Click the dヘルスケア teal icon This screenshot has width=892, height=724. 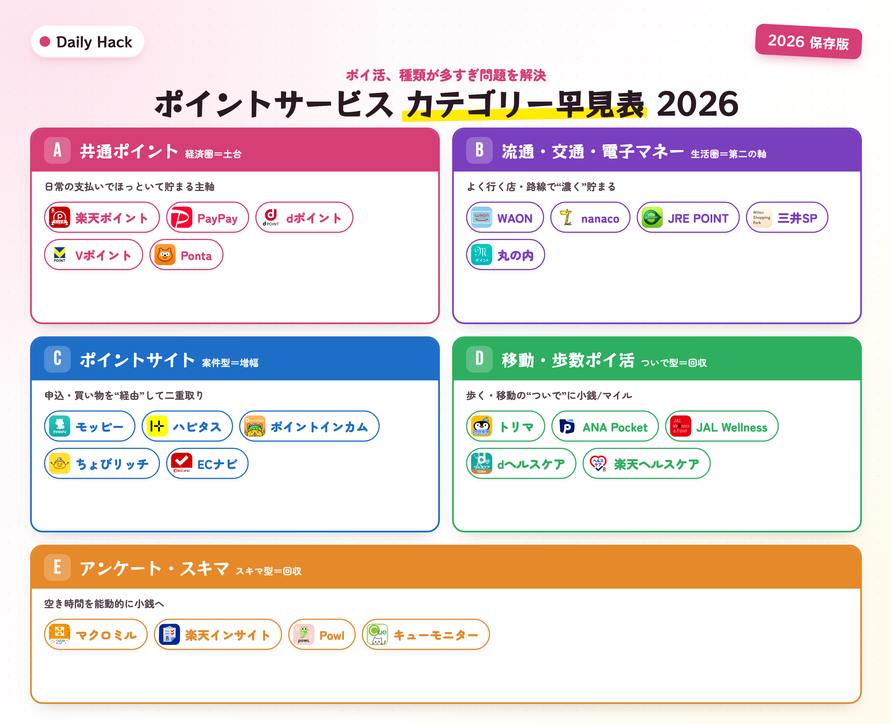pyautogui.click(x=482, y=464)
